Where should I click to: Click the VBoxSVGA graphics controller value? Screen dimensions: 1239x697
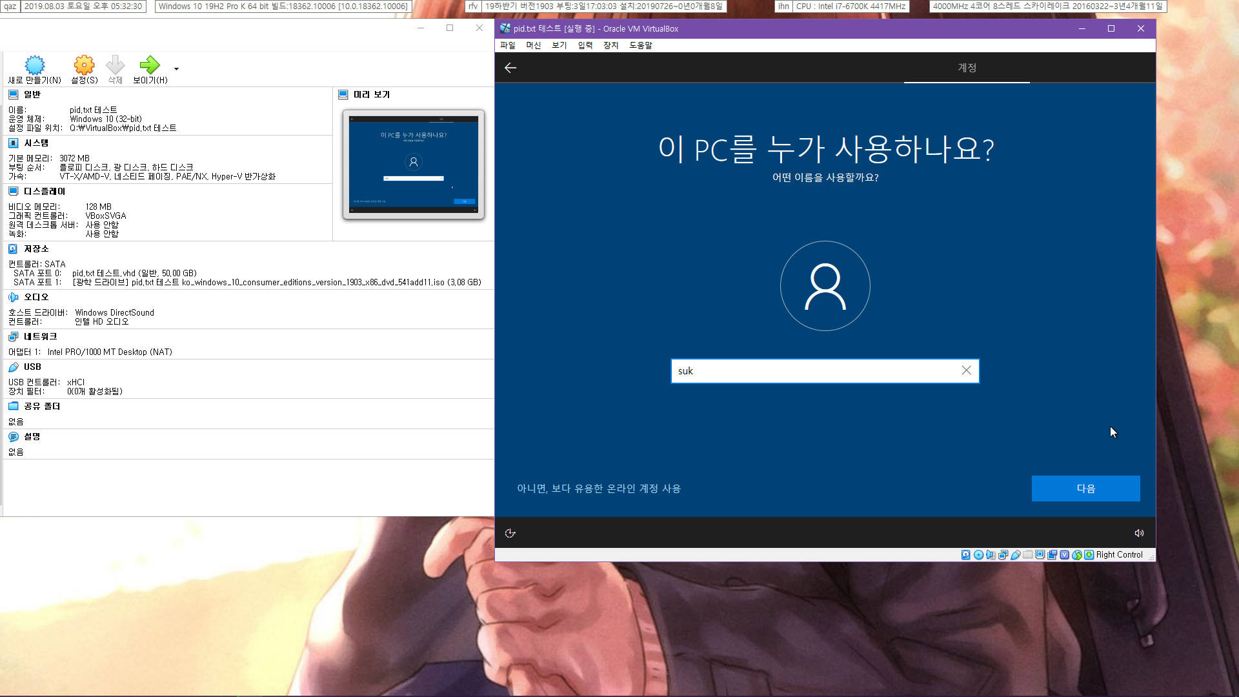click(106, 216)
